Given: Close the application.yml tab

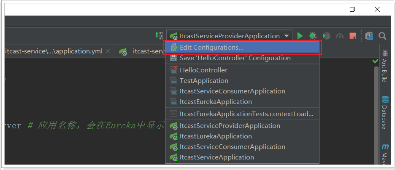Looking at the screenshot, I should [108, 51].
